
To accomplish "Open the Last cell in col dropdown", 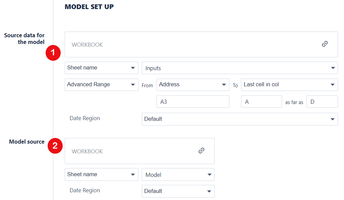I will 289,85.
